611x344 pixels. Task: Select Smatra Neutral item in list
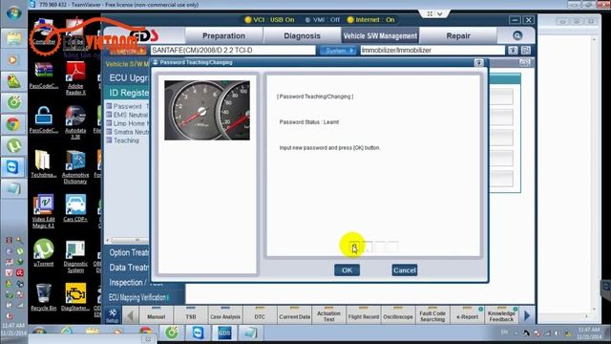[x=128, y=132]
